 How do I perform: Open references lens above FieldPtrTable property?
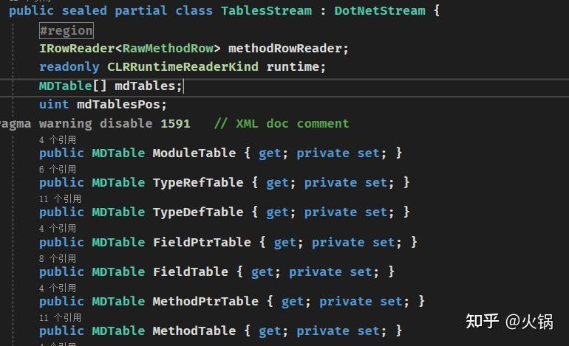(x=57, y=229)
